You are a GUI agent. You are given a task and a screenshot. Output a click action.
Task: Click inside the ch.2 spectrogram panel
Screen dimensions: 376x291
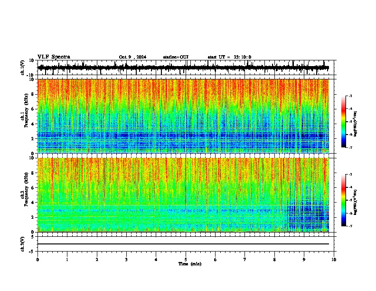183,195
